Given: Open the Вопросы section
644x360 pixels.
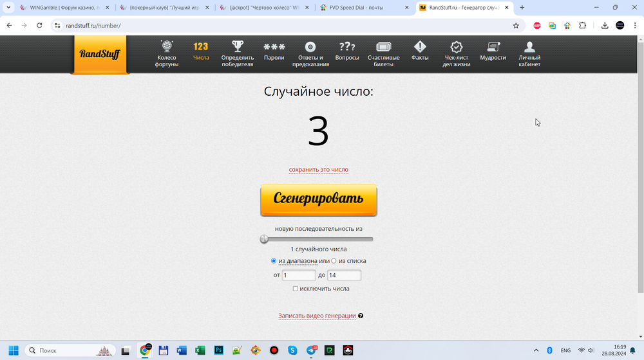Looking at the screenshot, I should pos(347,51).
